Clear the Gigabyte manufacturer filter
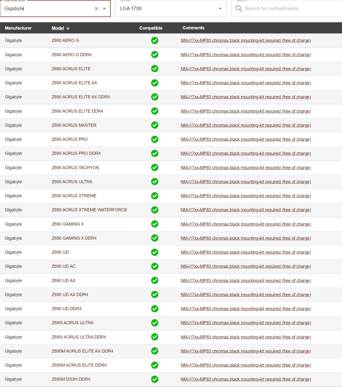 pos(96,9)
